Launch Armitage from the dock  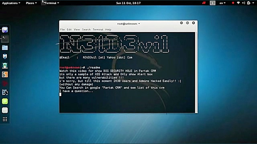(x=5, y=66)
